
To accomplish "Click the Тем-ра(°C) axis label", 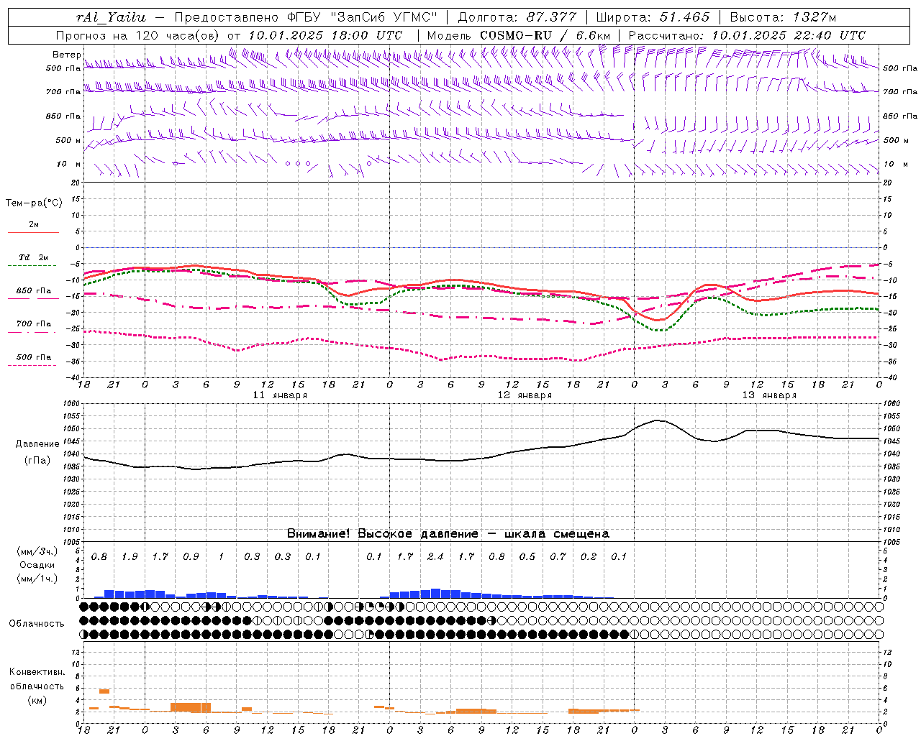I will pos(34,203).
